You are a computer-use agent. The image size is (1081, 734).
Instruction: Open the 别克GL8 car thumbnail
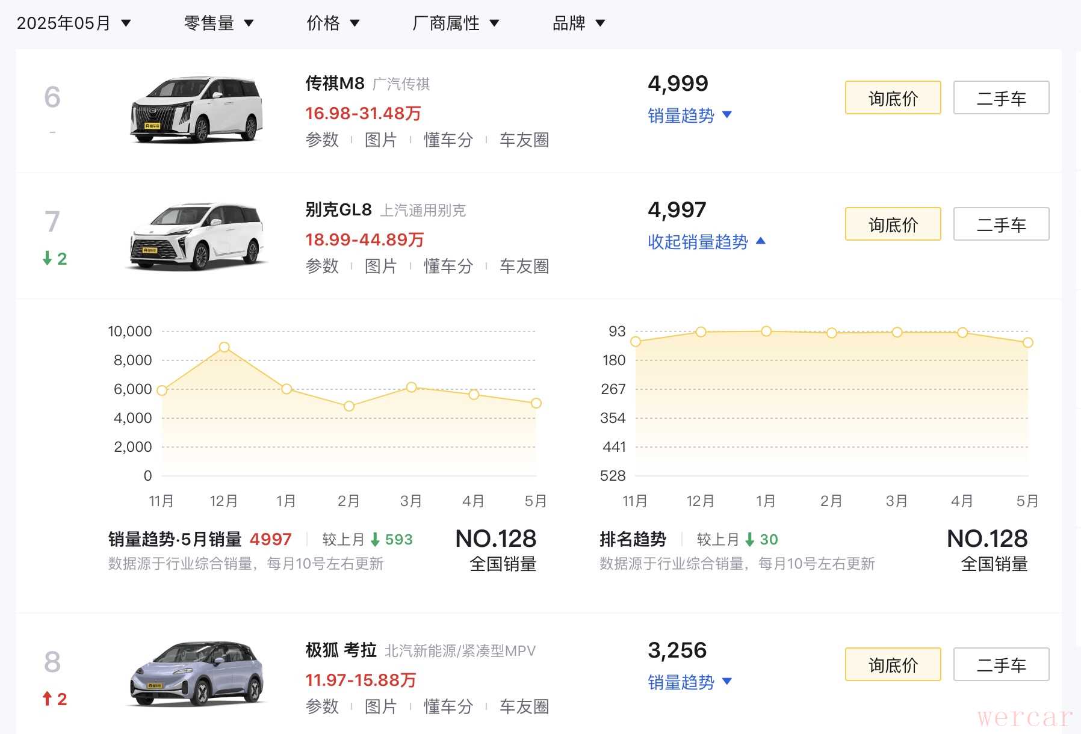196,236
